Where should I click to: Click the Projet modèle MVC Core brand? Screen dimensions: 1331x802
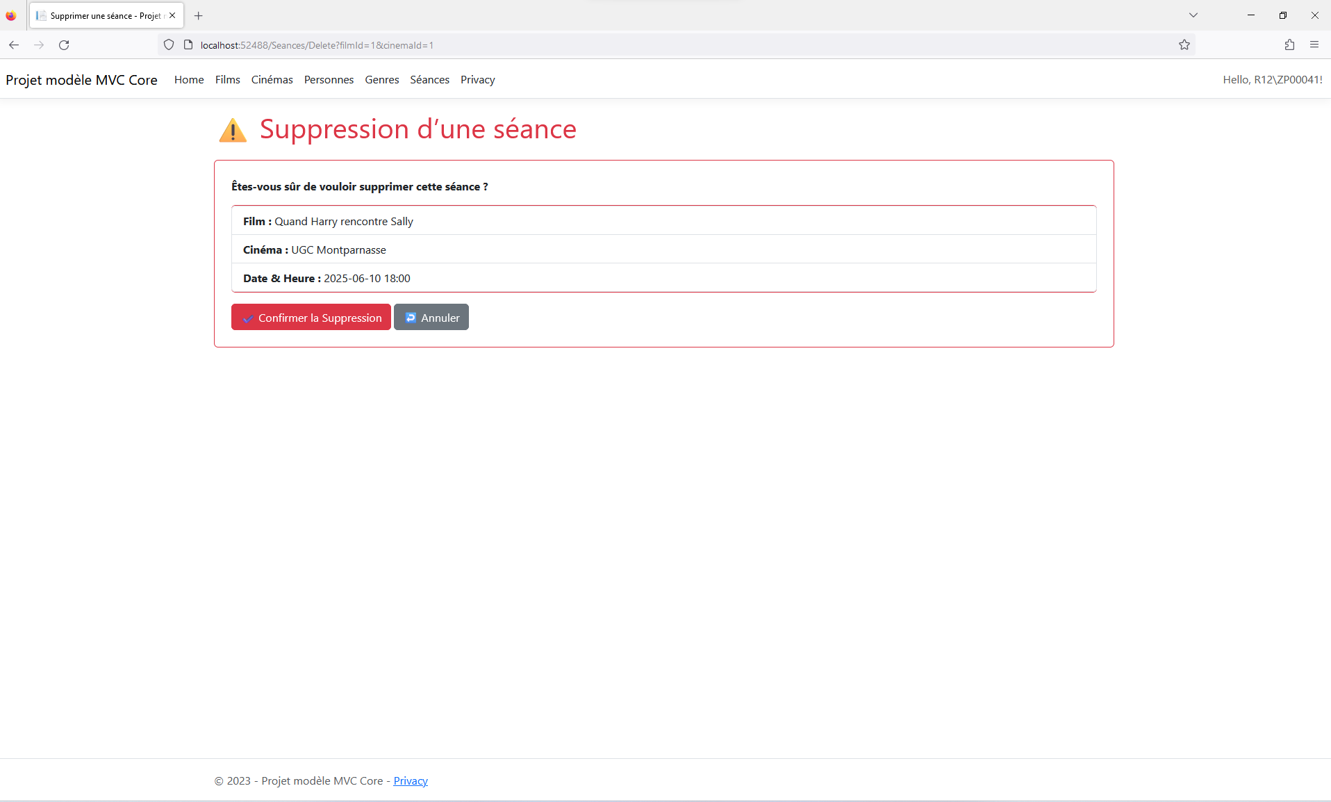click(81, 80)
